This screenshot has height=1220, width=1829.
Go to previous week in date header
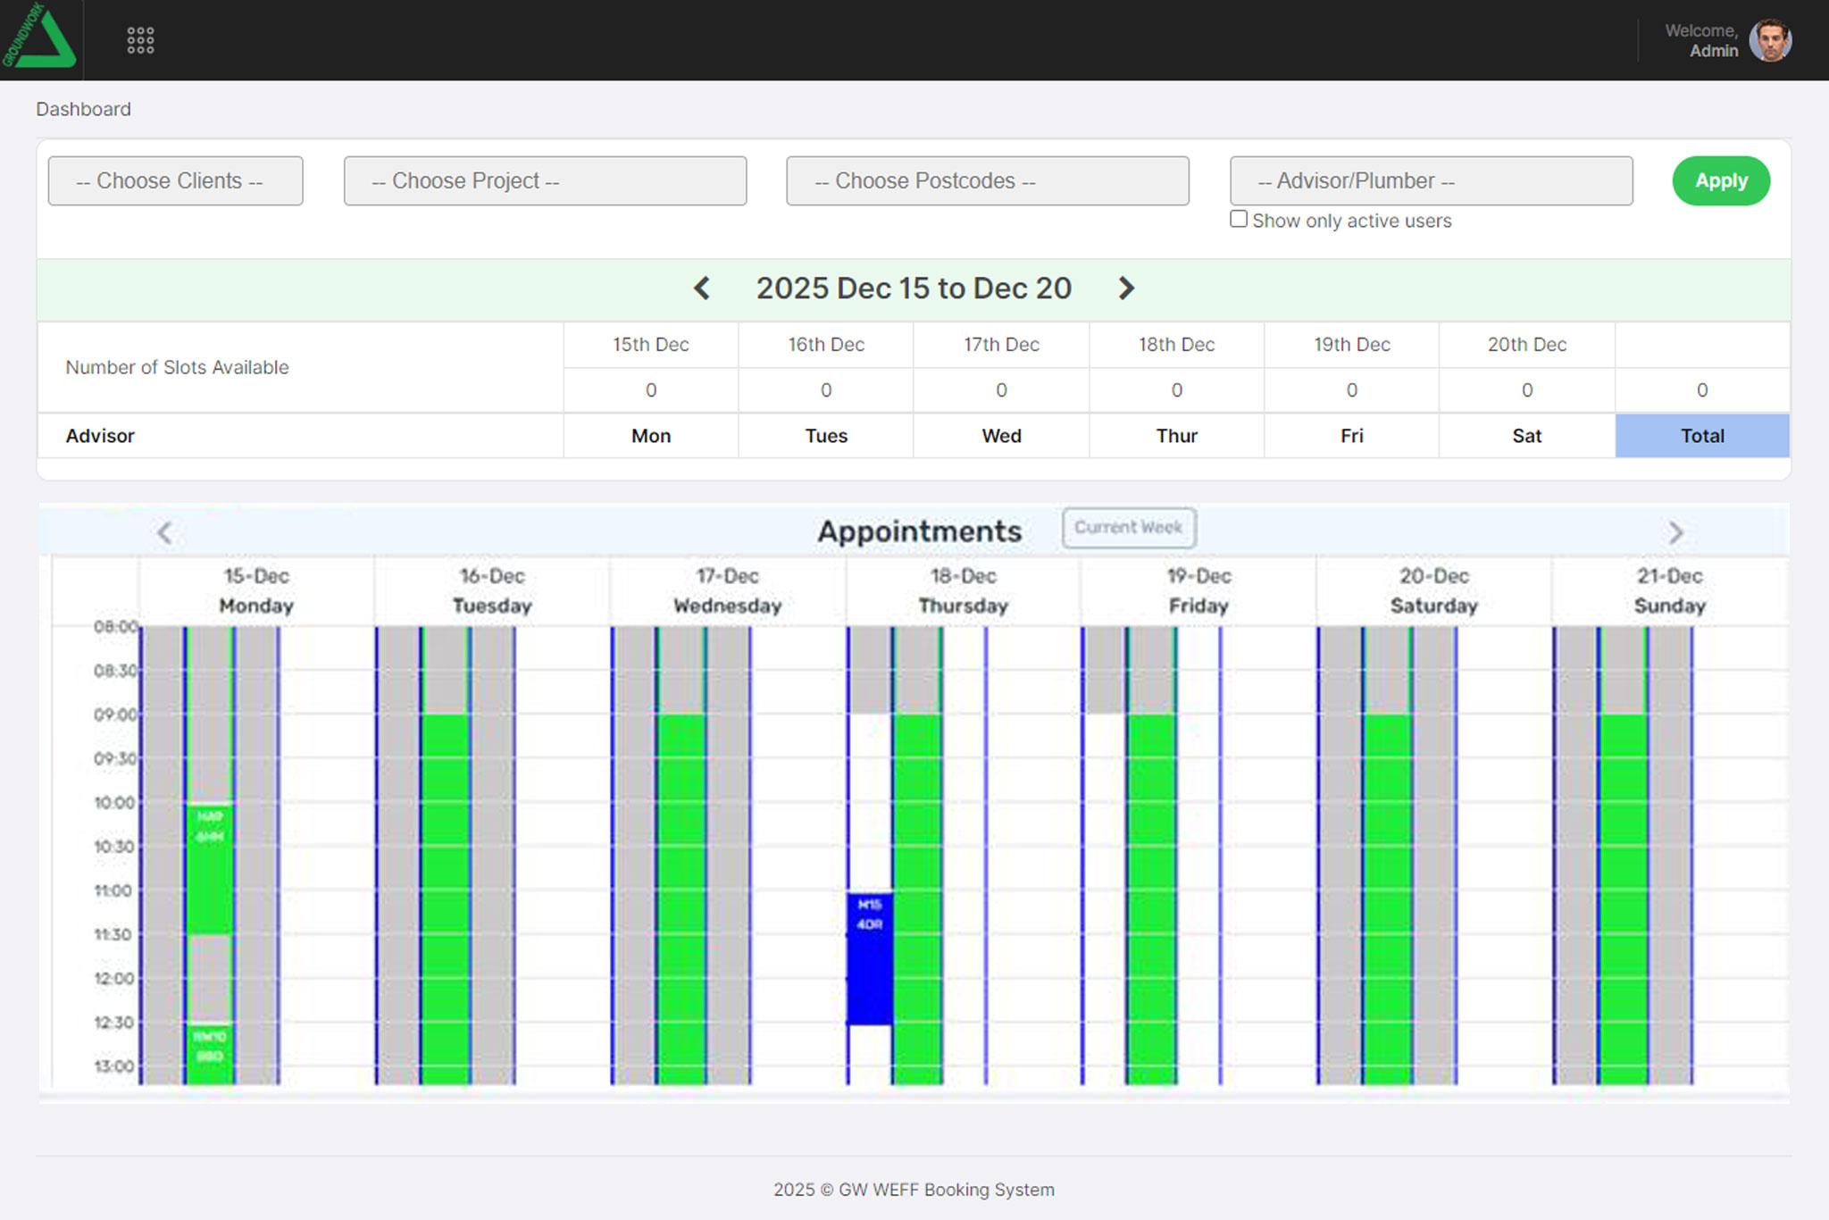point(702,288)
